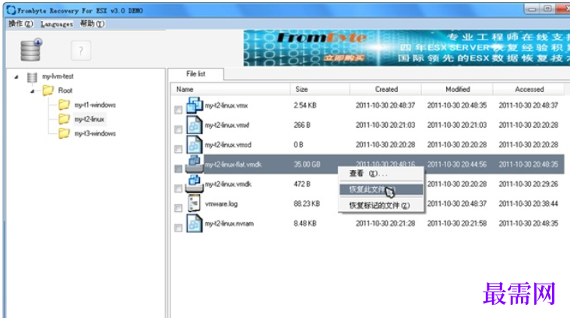Screen dimensions: 570x318
Task: Click the 0 B size cell
Action: tap(298, 145)
